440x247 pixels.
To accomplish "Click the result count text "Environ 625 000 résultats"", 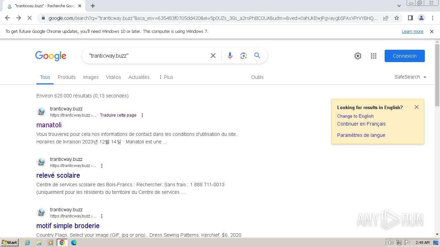I will 64,96.
